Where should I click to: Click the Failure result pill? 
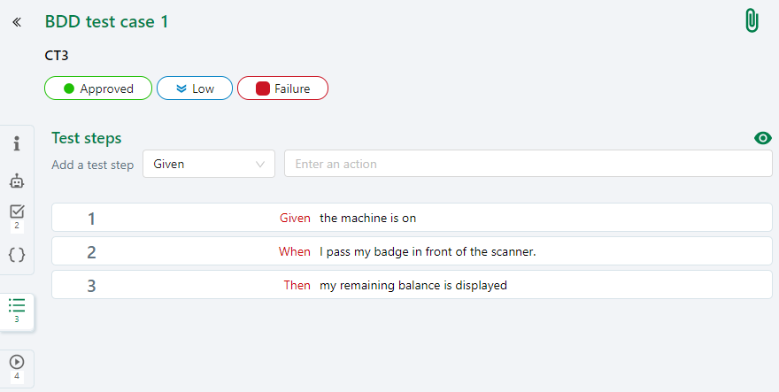282,88
